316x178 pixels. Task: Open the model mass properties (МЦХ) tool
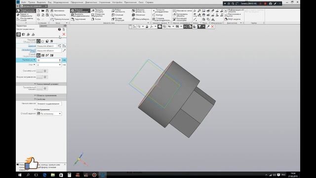(x=233, y=19)
